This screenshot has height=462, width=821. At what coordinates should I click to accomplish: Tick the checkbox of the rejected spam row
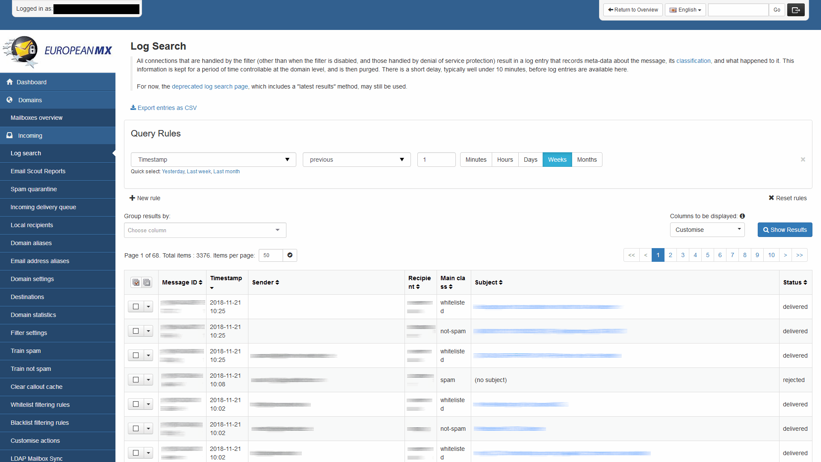click(136, 380)
